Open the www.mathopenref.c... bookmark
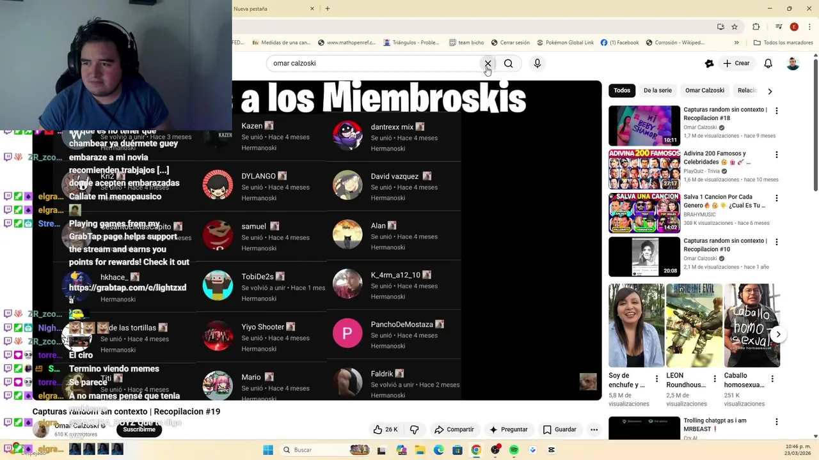 (x=346, y=43)
